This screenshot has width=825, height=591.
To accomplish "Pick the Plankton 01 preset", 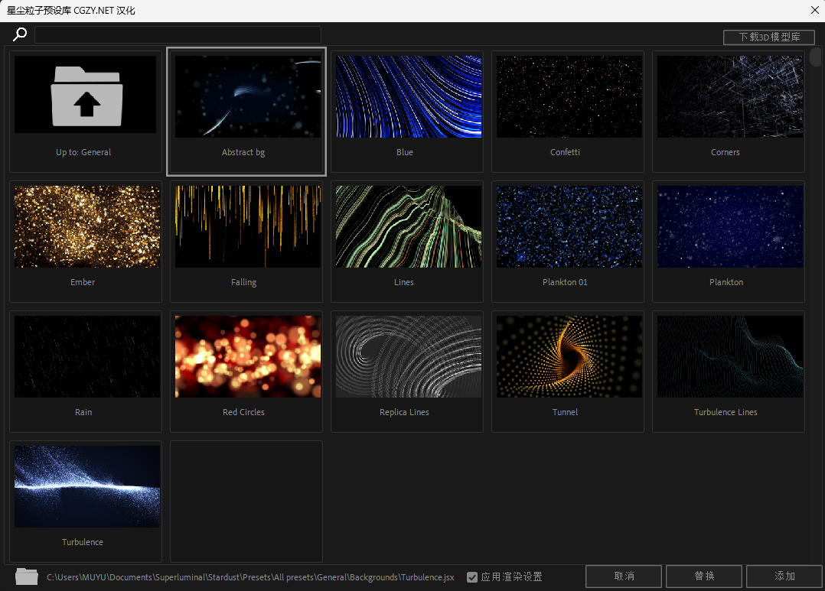I will point(569,227).
